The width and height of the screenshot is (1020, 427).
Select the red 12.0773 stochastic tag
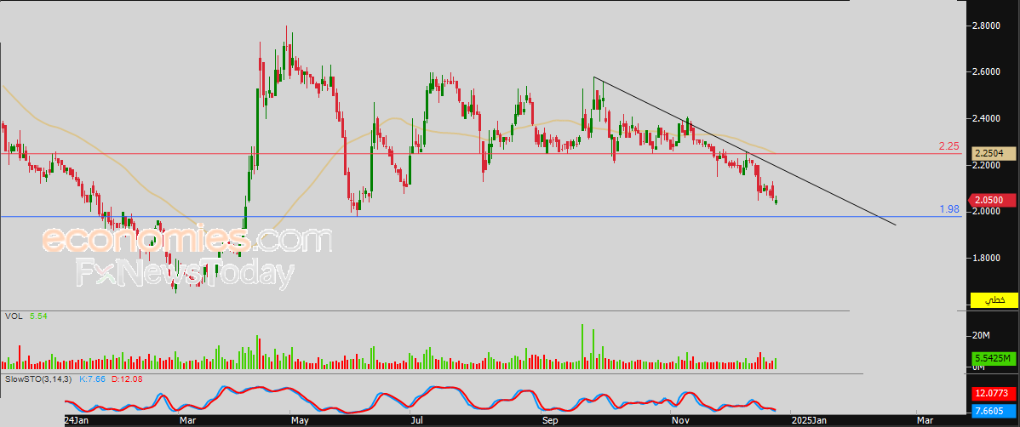tap(994, 393)
